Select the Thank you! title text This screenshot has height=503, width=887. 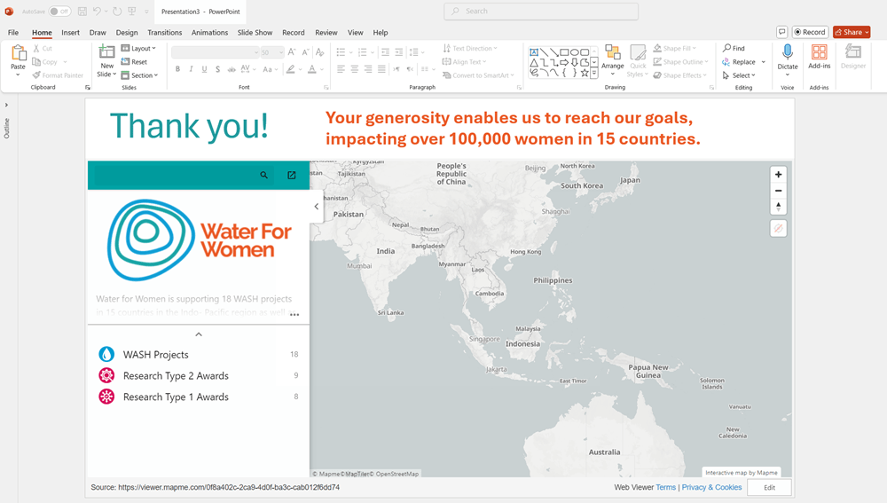[x=189, y=126]
